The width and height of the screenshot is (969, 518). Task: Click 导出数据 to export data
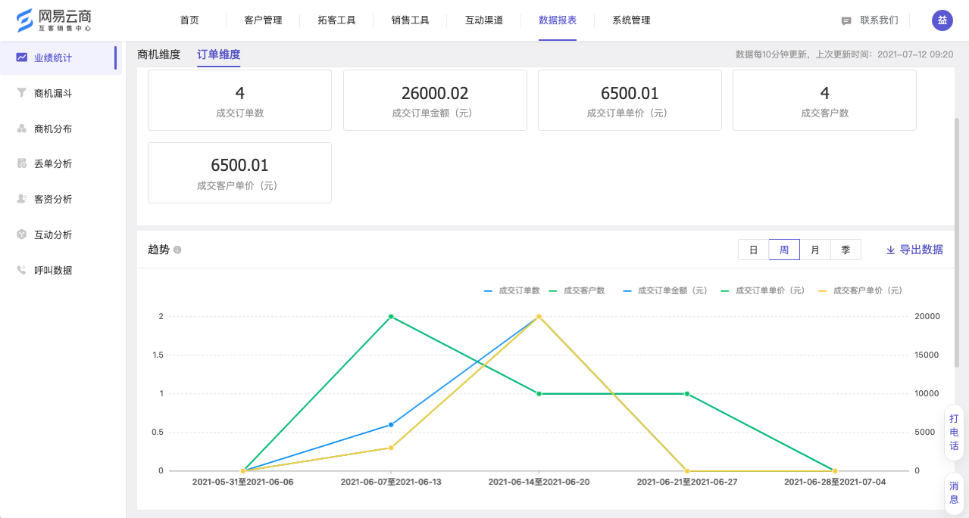[x=914, y=250]
